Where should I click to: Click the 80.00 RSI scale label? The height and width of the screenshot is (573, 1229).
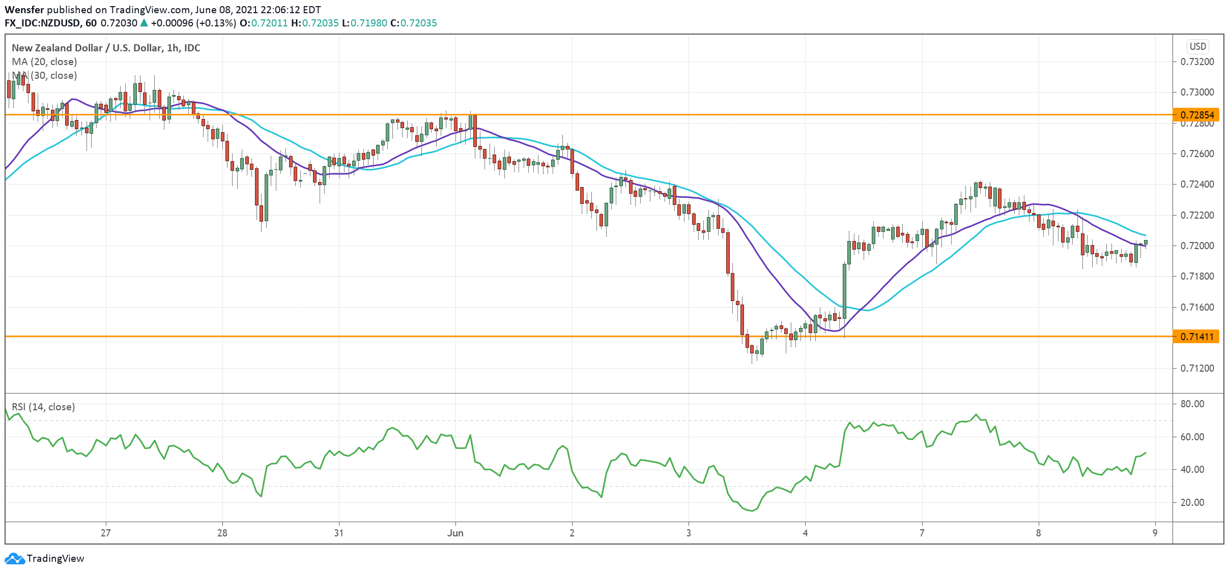pos(1192,404)
